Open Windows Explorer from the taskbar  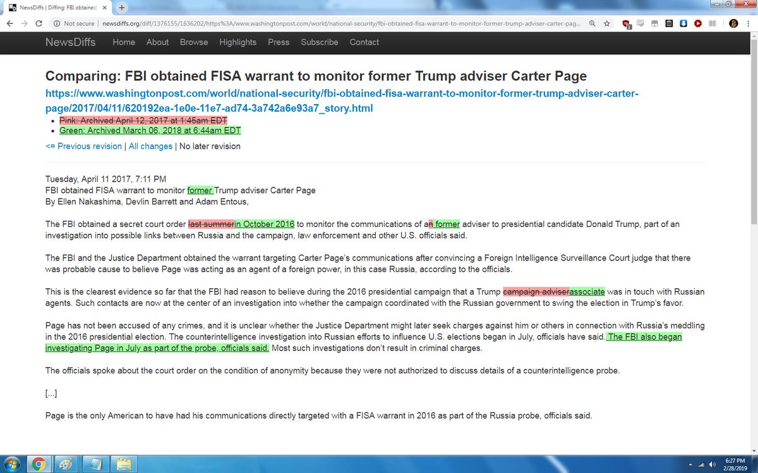125,465
